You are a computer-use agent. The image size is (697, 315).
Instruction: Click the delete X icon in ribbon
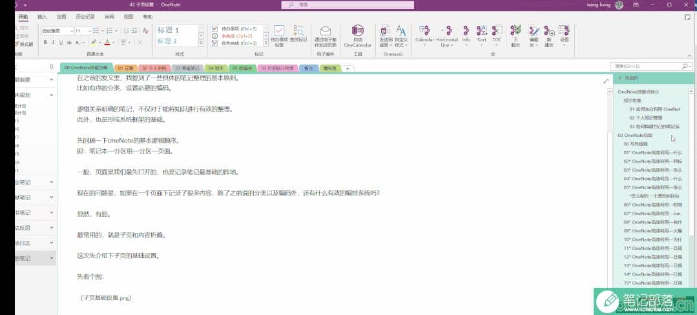(140, 42)
